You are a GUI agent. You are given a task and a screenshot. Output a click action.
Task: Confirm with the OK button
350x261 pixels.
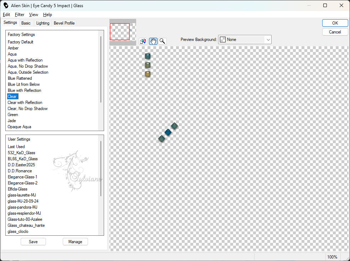(335, 23)
